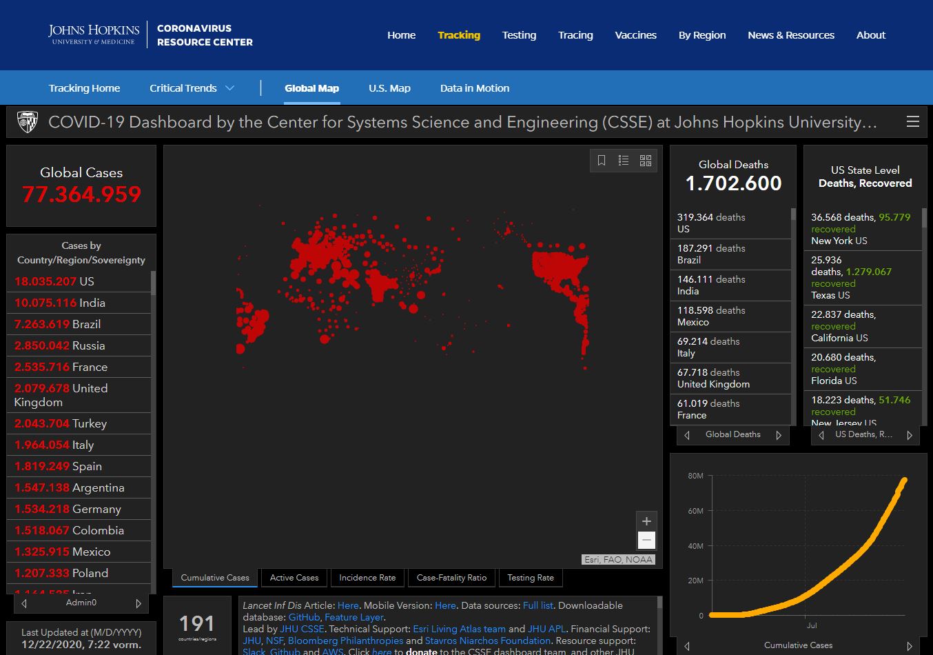Click left arrow of Cumulative Cases chart
This screenshot has height=655, width=933.
pyautogui.click(x=687, y=646)
